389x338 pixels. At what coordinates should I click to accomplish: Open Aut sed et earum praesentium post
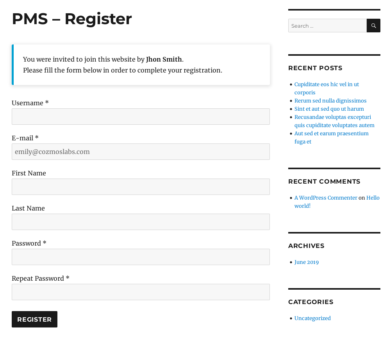[x=331, y=138]
